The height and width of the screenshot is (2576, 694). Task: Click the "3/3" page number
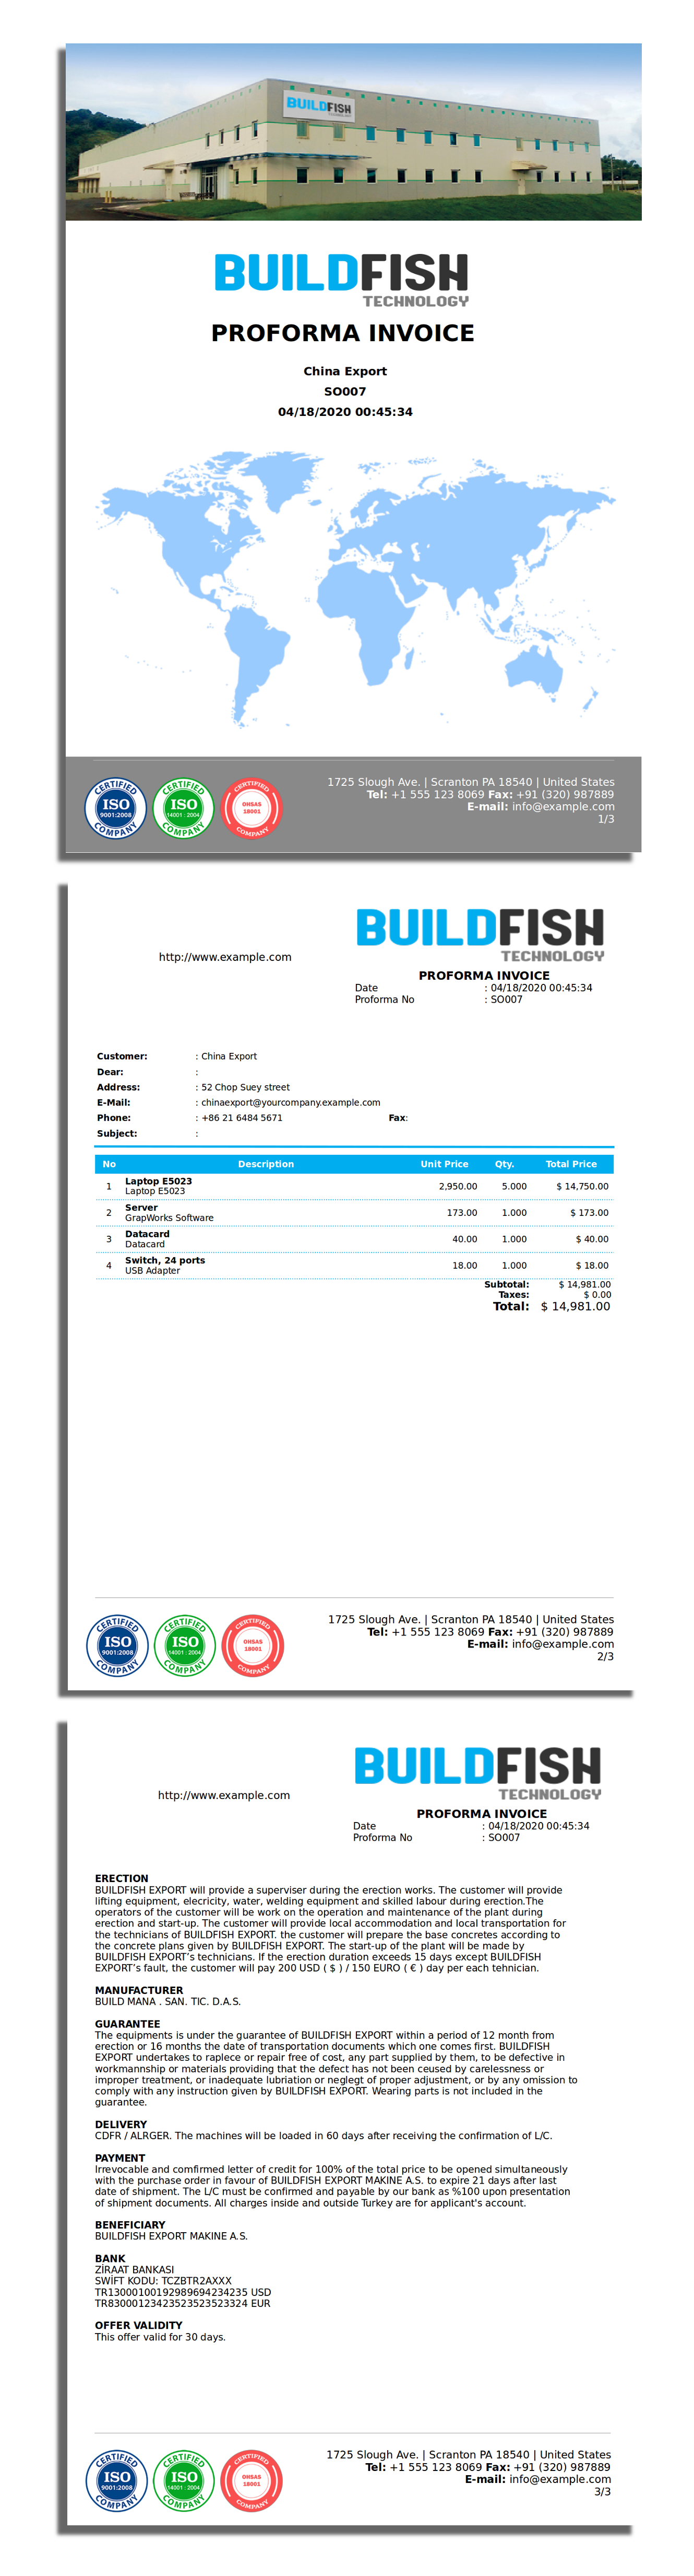click(603, 2491)
